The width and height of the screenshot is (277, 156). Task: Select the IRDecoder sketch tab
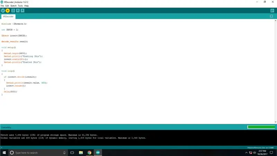point(8,16)
